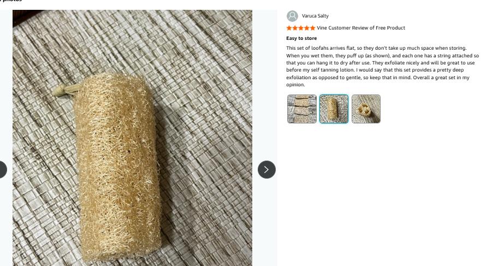Click Vine Customer Review of Free Product
486x266 pixels.
(x=361, y=28)
